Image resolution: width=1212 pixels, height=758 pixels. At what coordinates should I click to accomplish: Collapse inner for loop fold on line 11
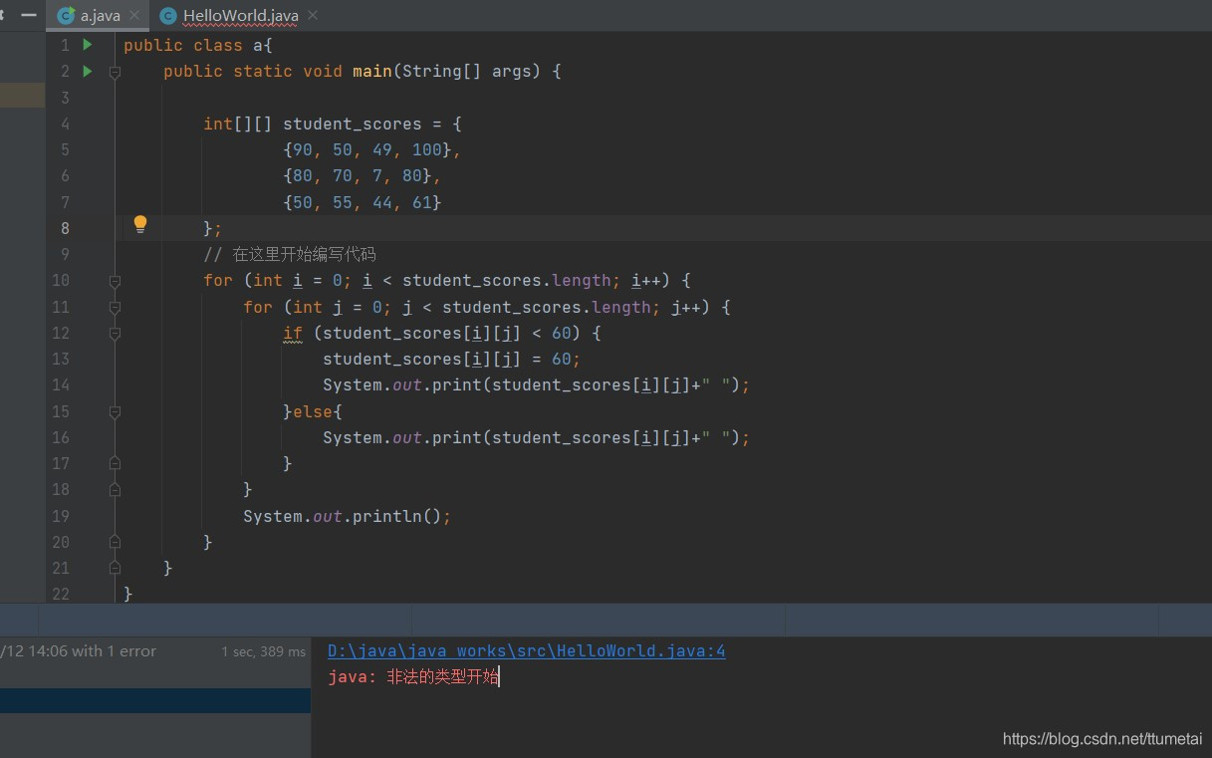115,307
